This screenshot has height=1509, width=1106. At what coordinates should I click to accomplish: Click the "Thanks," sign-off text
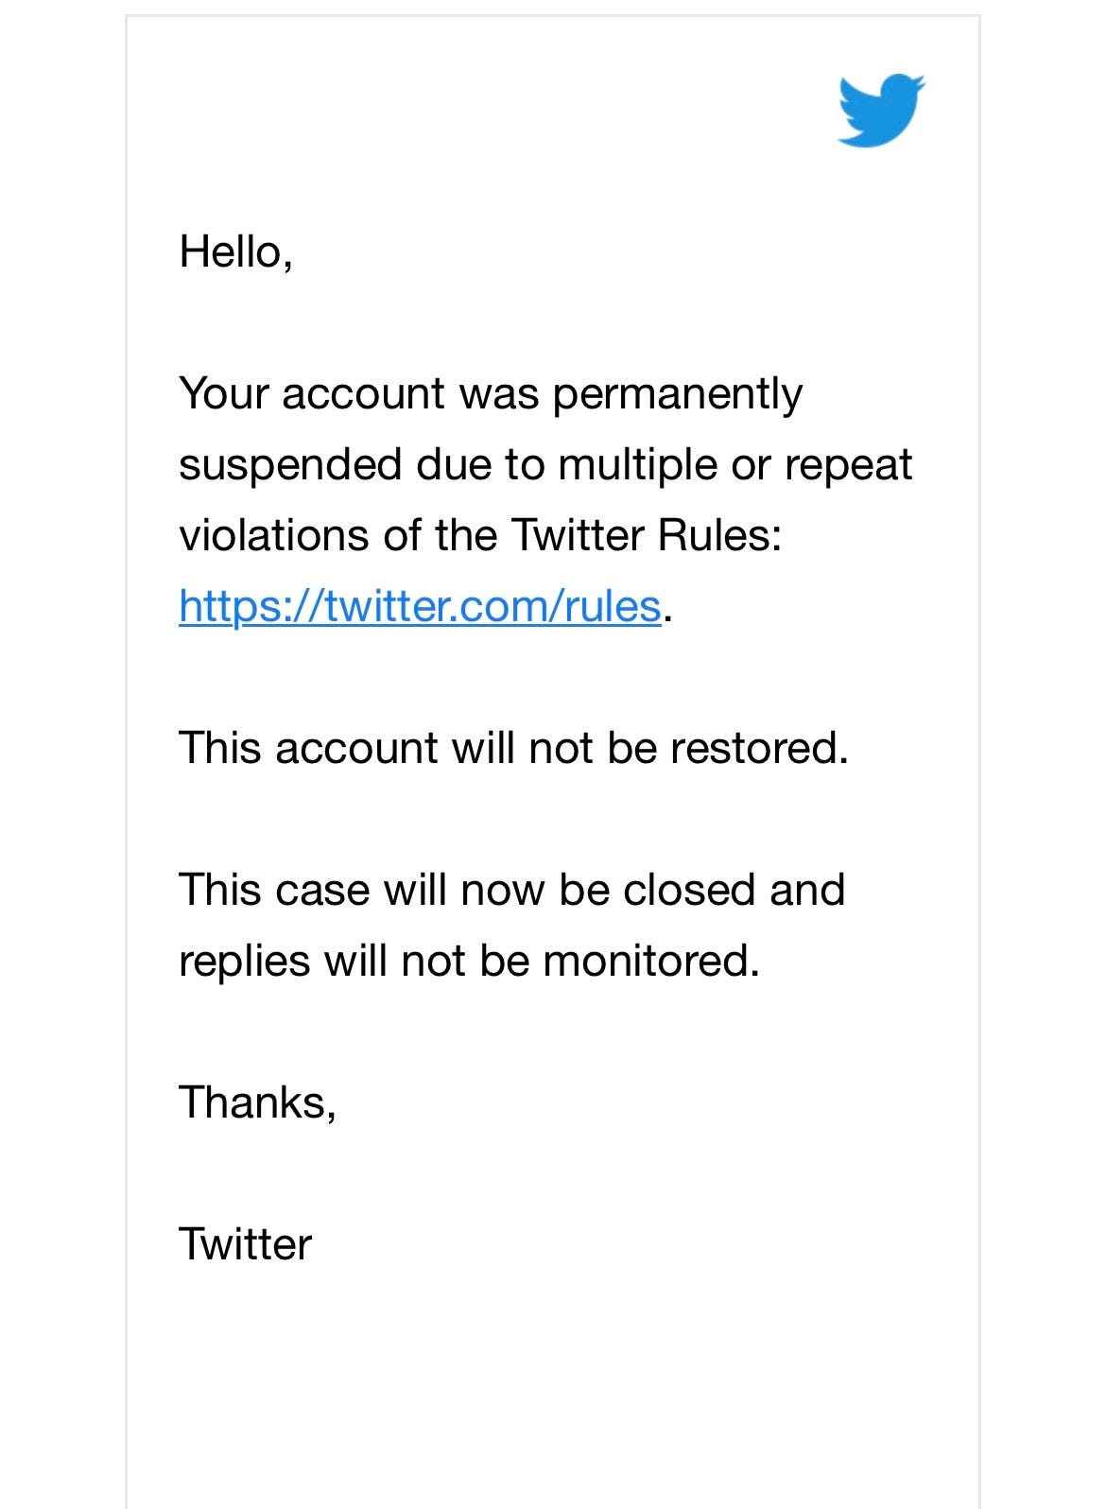tap(257, 1102)
